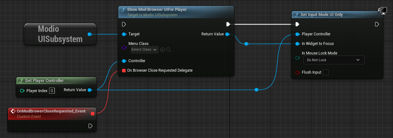Click the Player Index value field
Screen dimensions: 393x138
pyautogui.click(x=52, y=91)
